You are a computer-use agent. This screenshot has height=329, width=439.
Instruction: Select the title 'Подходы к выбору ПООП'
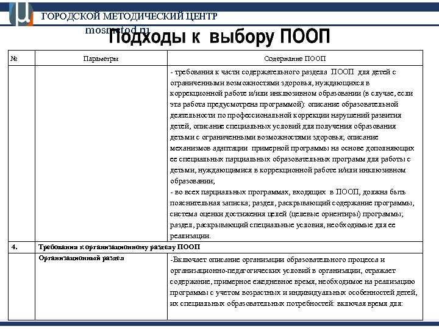(x=220, y=37)
